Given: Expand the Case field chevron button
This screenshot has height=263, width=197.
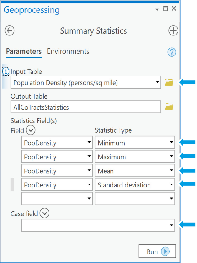Looking at the screenshot, I should tap(44, 213).
